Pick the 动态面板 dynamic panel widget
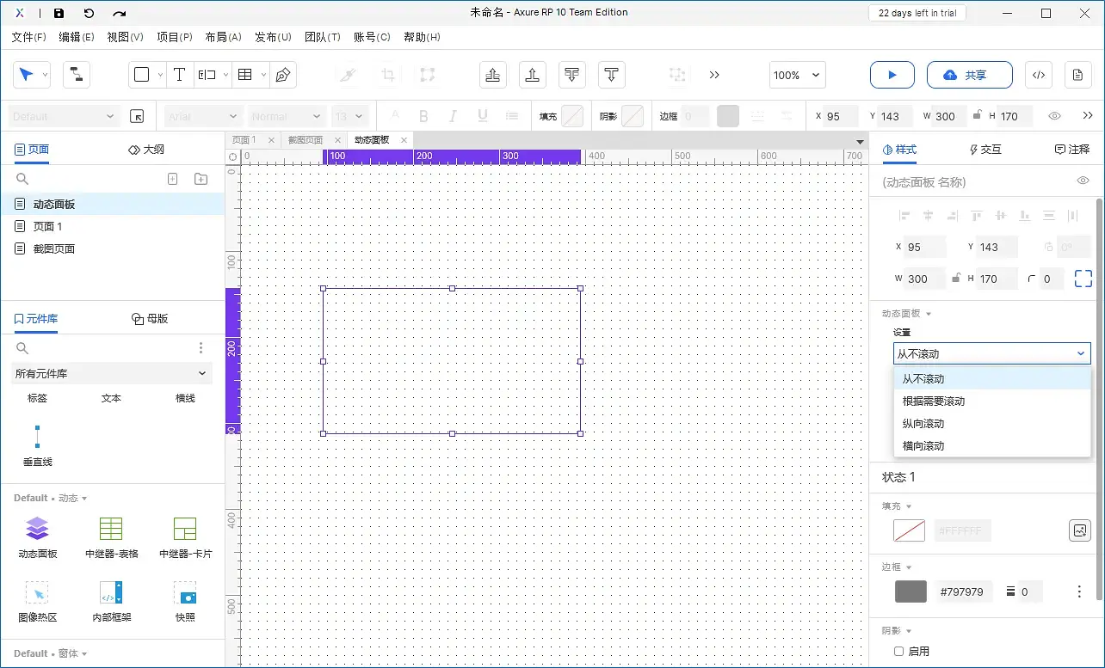Viewport: 1105px width, 668px height. pos(37,536)
